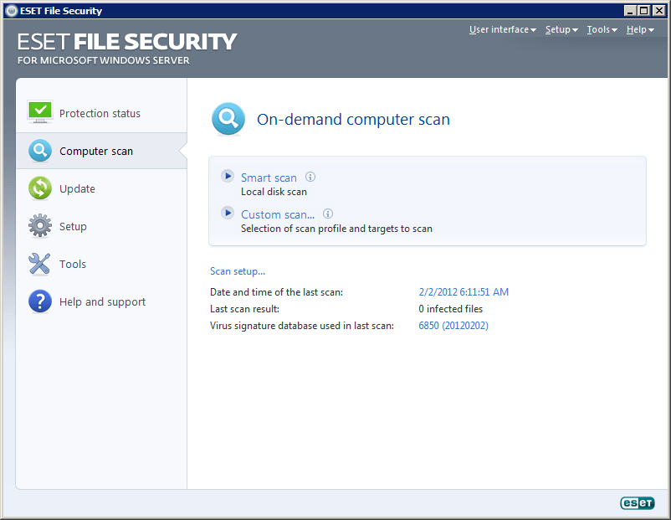Viewport: 671px width, 520px height.
Task: Click 'Virus signature database used in last scan:' label
Action: click(x=302, y=326)
